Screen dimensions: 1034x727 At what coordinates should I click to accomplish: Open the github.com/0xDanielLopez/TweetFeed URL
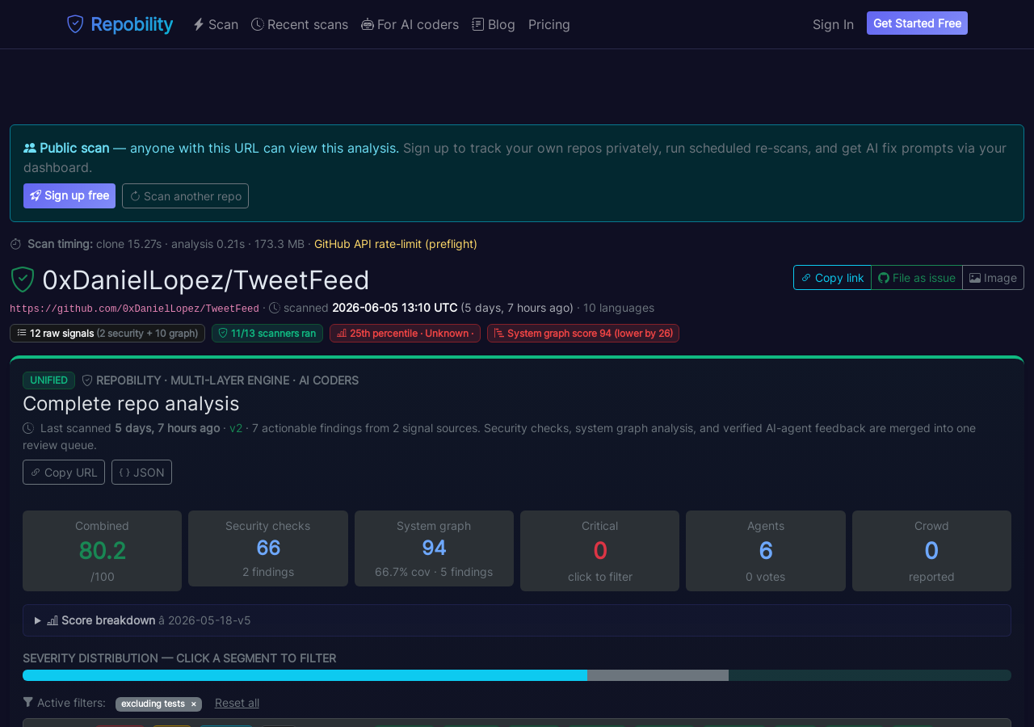(134, 309)
